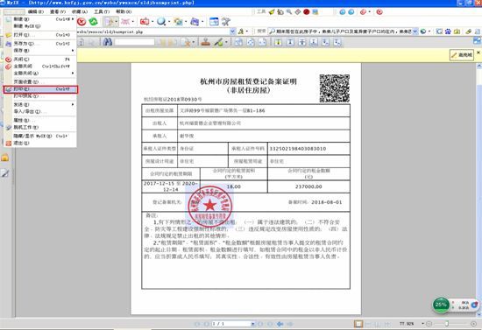This screenshot has height=330, width=482.
Task: Open the 编辑 menu
Action: [x=36, y=11]
